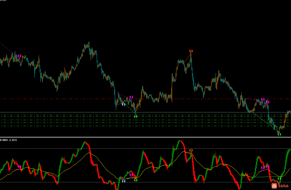Select the magenta arrow beside the light blue price marker
The image size is (291, 190).
[x=131, y=97]
